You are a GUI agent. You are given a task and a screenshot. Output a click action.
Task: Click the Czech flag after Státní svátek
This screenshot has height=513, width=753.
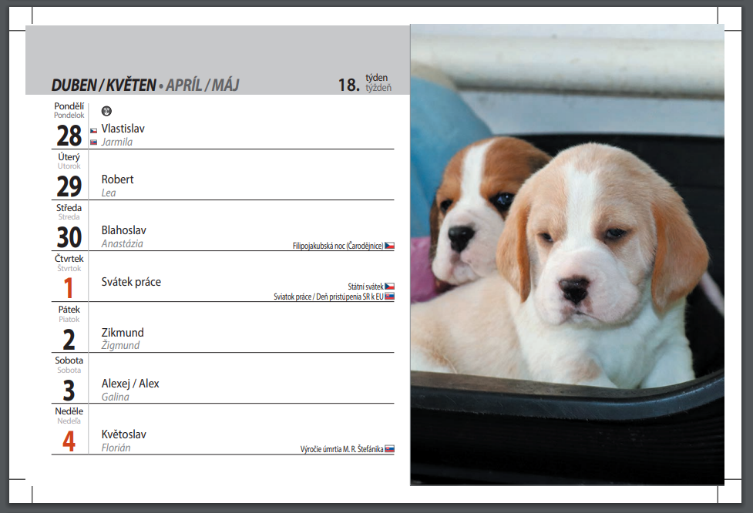click(x=389, y=287)
